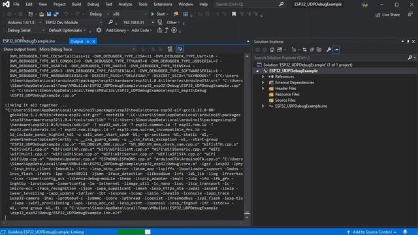418x235 pixels.
Task: Click the Save All icon
Action: (56, 14)
